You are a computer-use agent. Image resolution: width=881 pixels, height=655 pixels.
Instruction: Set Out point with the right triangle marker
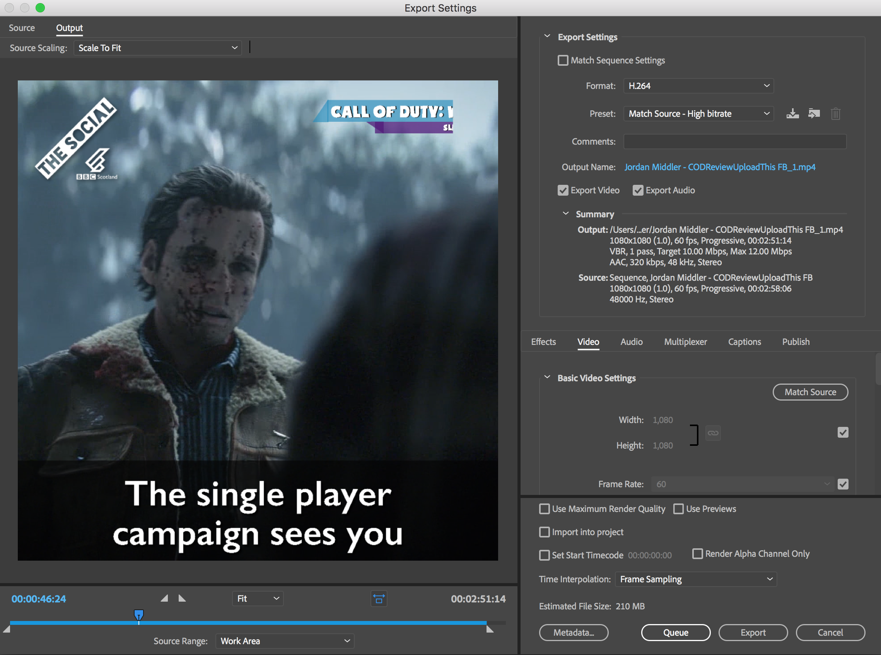182,598
